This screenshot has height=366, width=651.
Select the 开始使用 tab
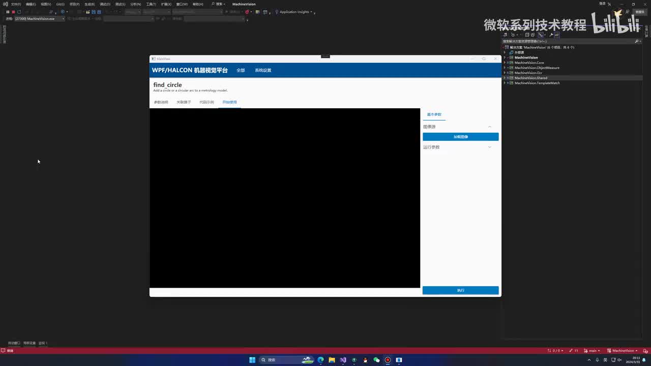pyautogui.click(x=229, y=102)
